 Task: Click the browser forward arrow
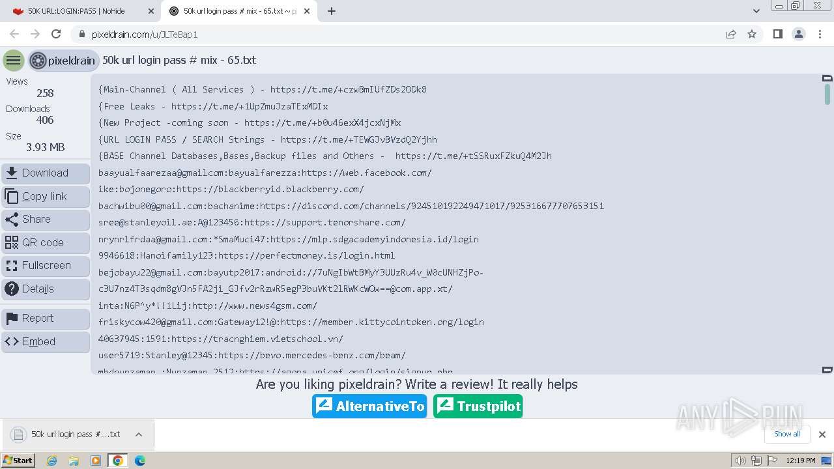(x=35, y=35)
